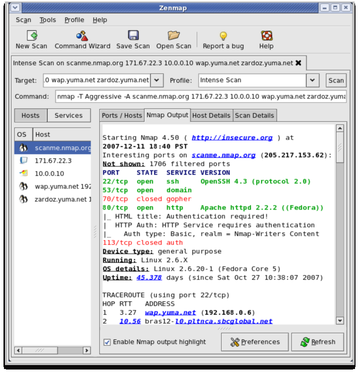
Task: Click Linux penguin icon beside scanme.nmap.org
Action: [x=23, y=148]
